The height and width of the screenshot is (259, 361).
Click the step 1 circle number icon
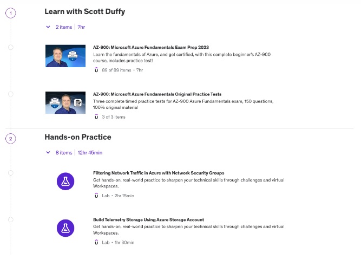pyautogui.click(x=11, y=12)
